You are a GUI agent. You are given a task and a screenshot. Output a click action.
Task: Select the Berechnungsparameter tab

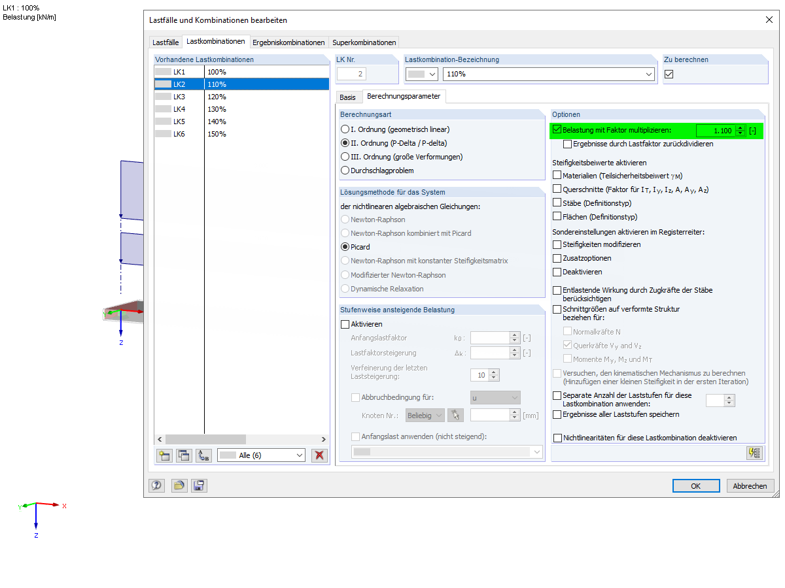pos(404,96)
